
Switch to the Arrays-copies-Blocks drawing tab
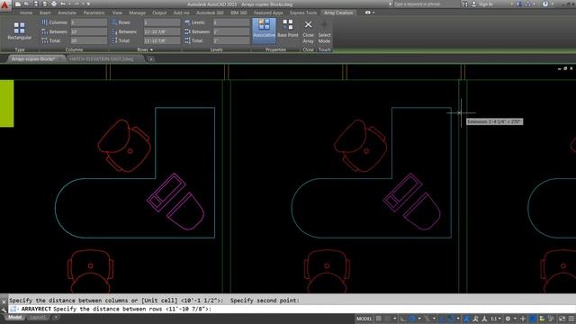point(33,58)
